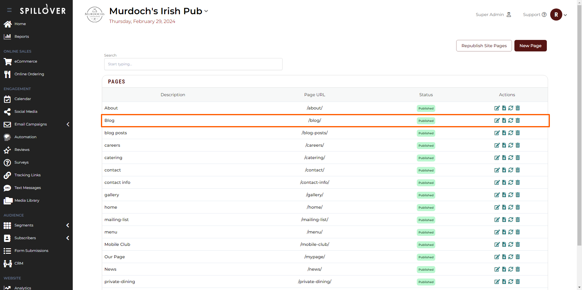The image size is (582, 290).
Task: Click the edit icon for the About page
Action: click(497, 108)
